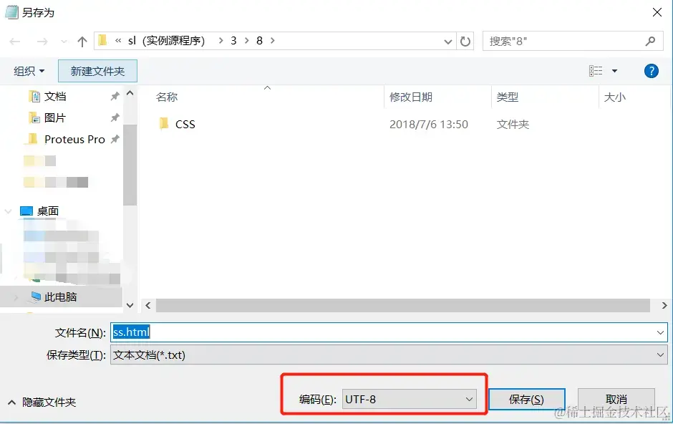673x424 pixels.
Task: Click the 文件夹 type cell of CSS
Action: pyautogui.click(x=513, y=124)
